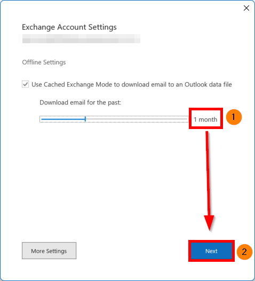
Task: Click the red arrowhead pointing at Next
Action: tap(209, 222)
